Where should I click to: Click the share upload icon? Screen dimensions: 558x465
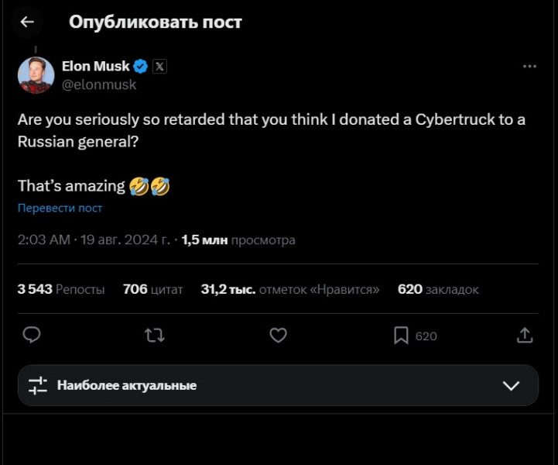525,335
